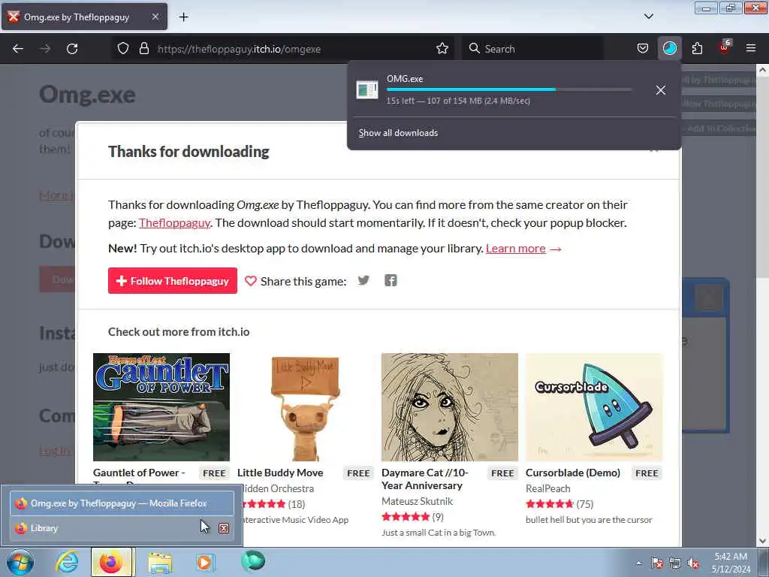Launch Internet Explorer from the taskbar

coord(67,562)
